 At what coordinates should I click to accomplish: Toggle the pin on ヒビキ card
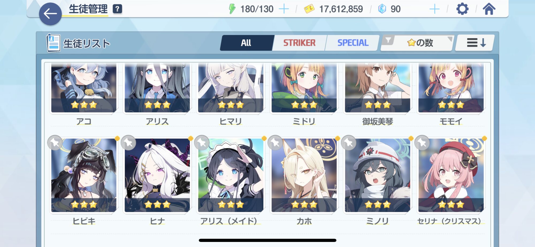tap(55, 143)
